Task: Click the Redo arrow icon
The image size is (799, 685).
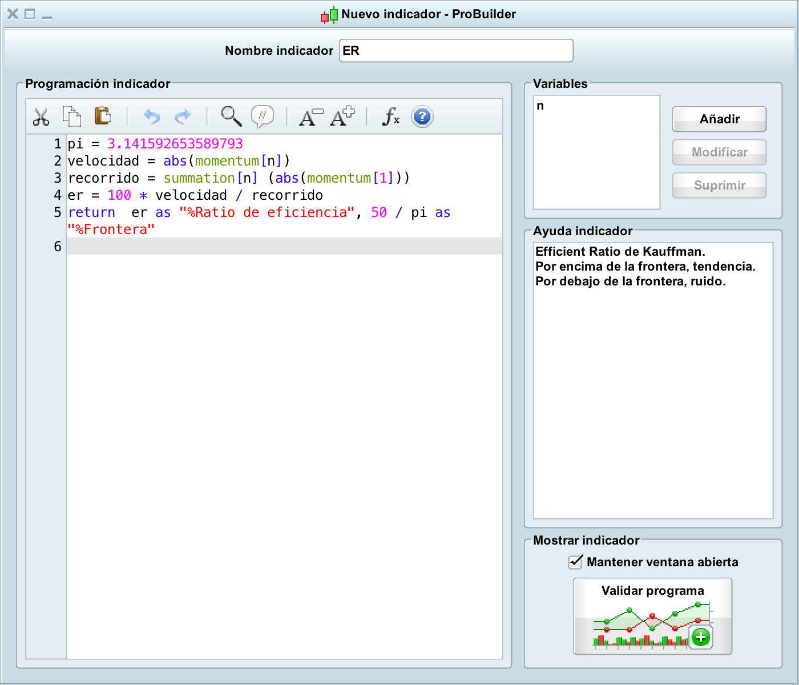Action: tap(183, 117)
